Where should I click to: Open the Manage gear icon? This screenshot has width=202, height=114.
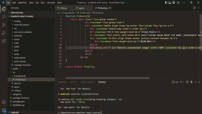pyautogui.click(x=4, y=110)
